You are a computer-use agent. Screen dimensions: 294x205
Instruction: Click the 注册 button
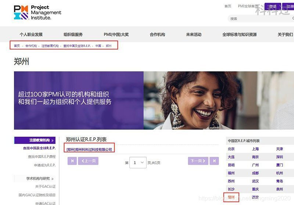pyautogui.click(x=289, y=7)
